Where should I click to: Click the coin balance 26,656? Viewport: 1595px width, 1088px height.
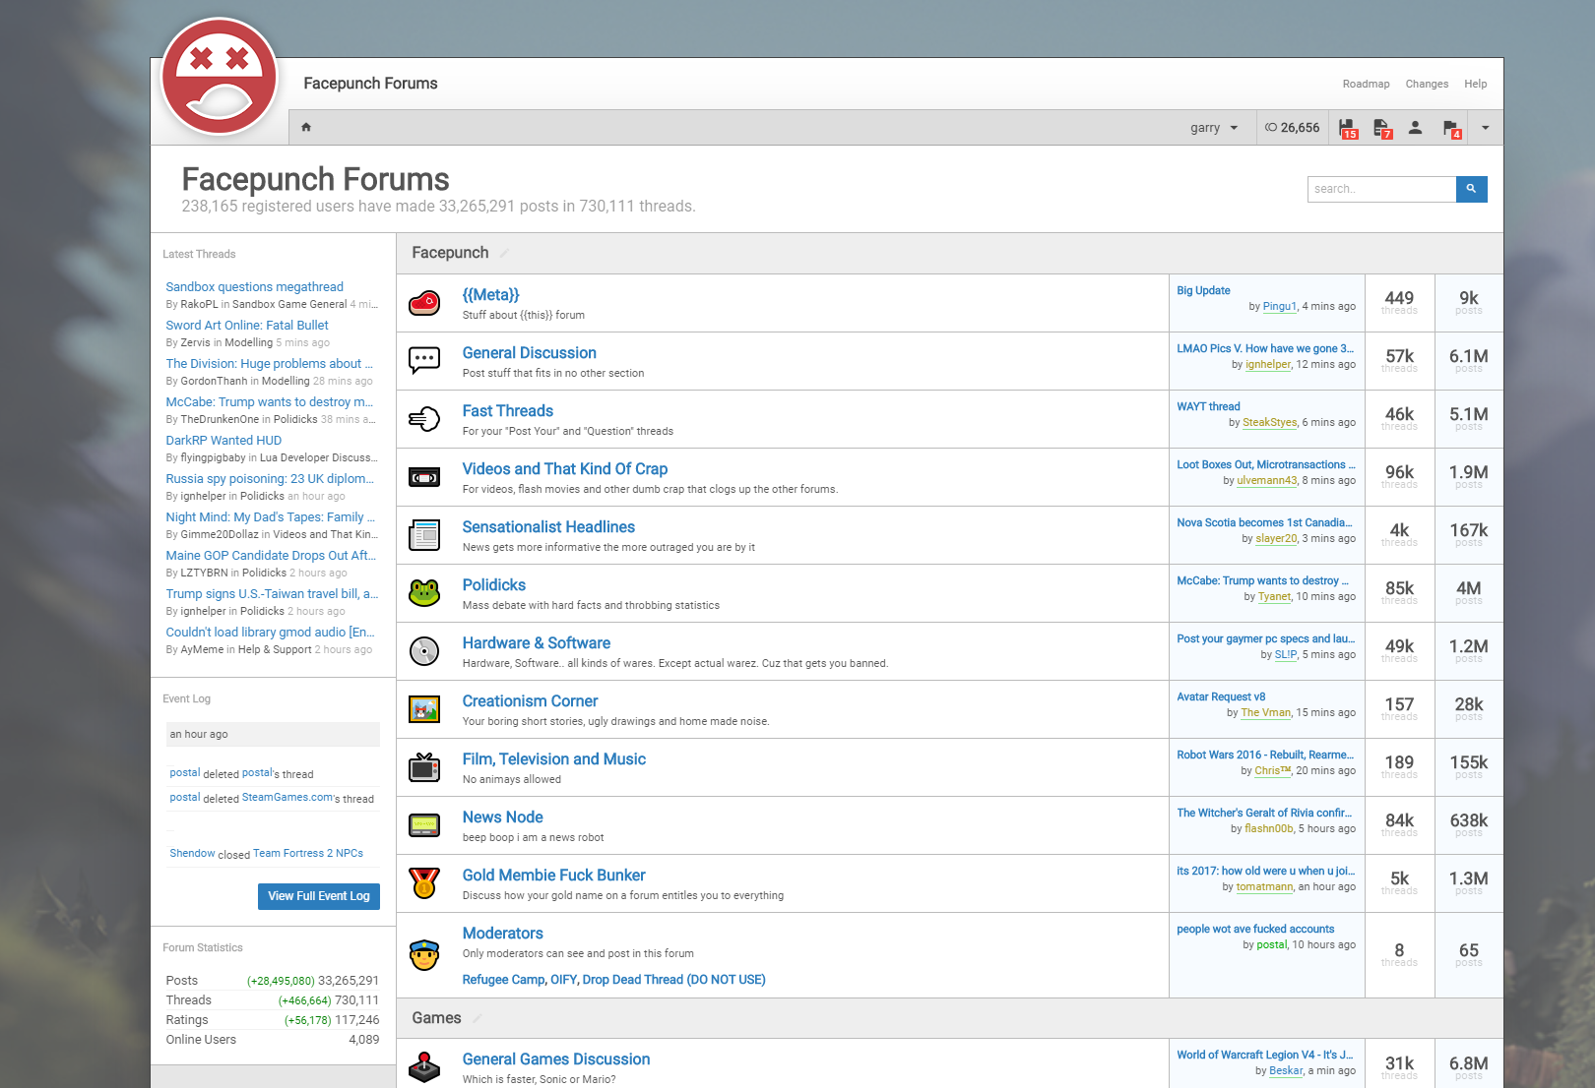(x=1292, y=128)
